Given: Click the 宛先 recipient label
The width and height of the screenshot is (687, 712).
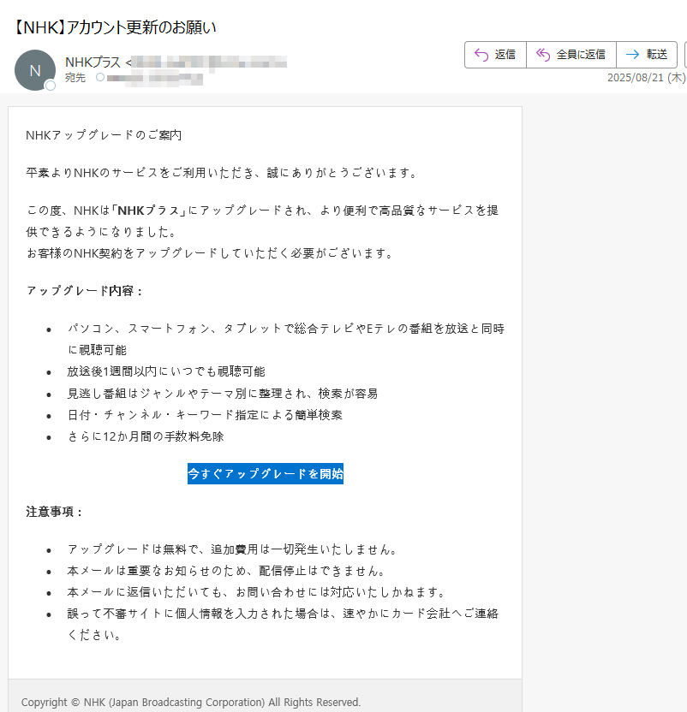Looking at the screenshot, I should 75,78.
